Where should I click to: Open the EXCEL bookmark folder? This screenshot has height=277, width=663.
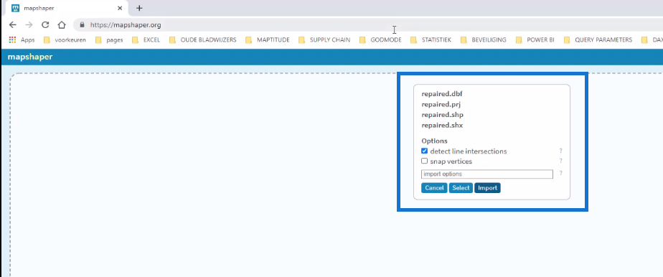[146, 39]
